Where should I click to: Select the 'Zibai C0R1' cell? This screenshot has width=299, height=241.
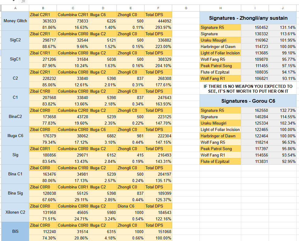[x=43, y=149]
